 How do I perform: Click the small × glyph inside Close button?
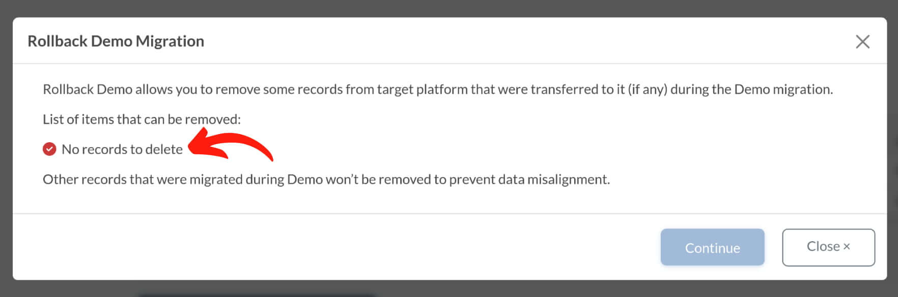coord(847,247)
